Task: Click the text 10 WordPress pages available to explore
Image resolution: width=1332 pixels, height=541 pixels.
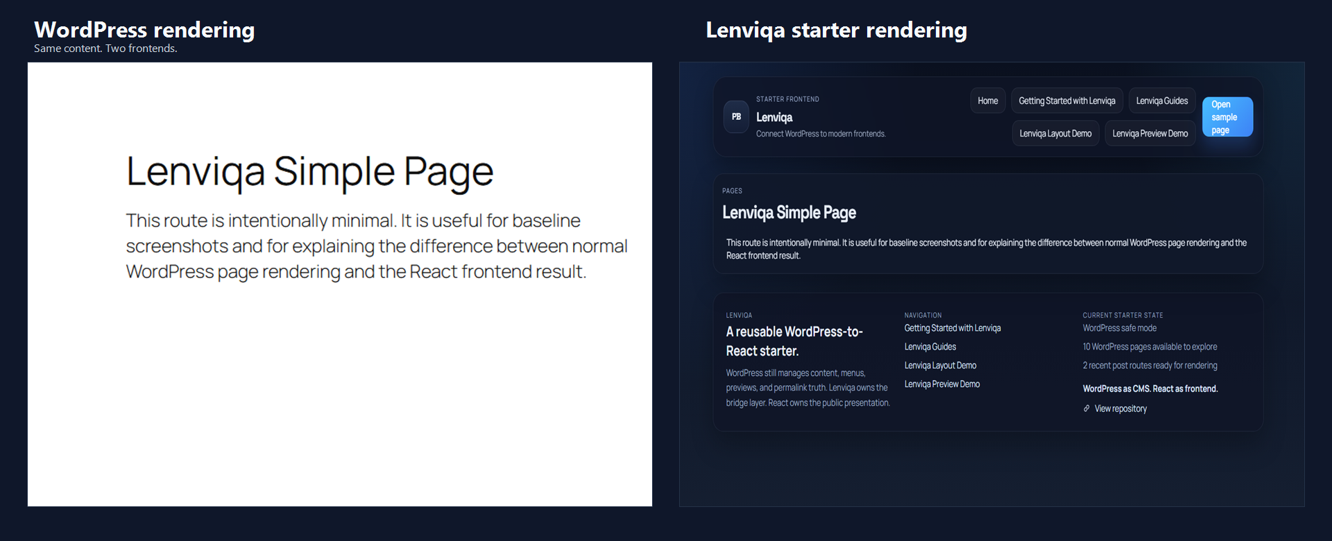Action: click(1150, 347)
